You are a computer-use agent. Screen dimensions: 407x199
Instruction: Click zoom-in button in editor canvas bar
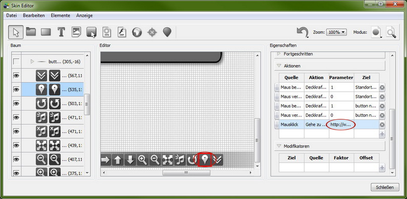coord(142,159)
